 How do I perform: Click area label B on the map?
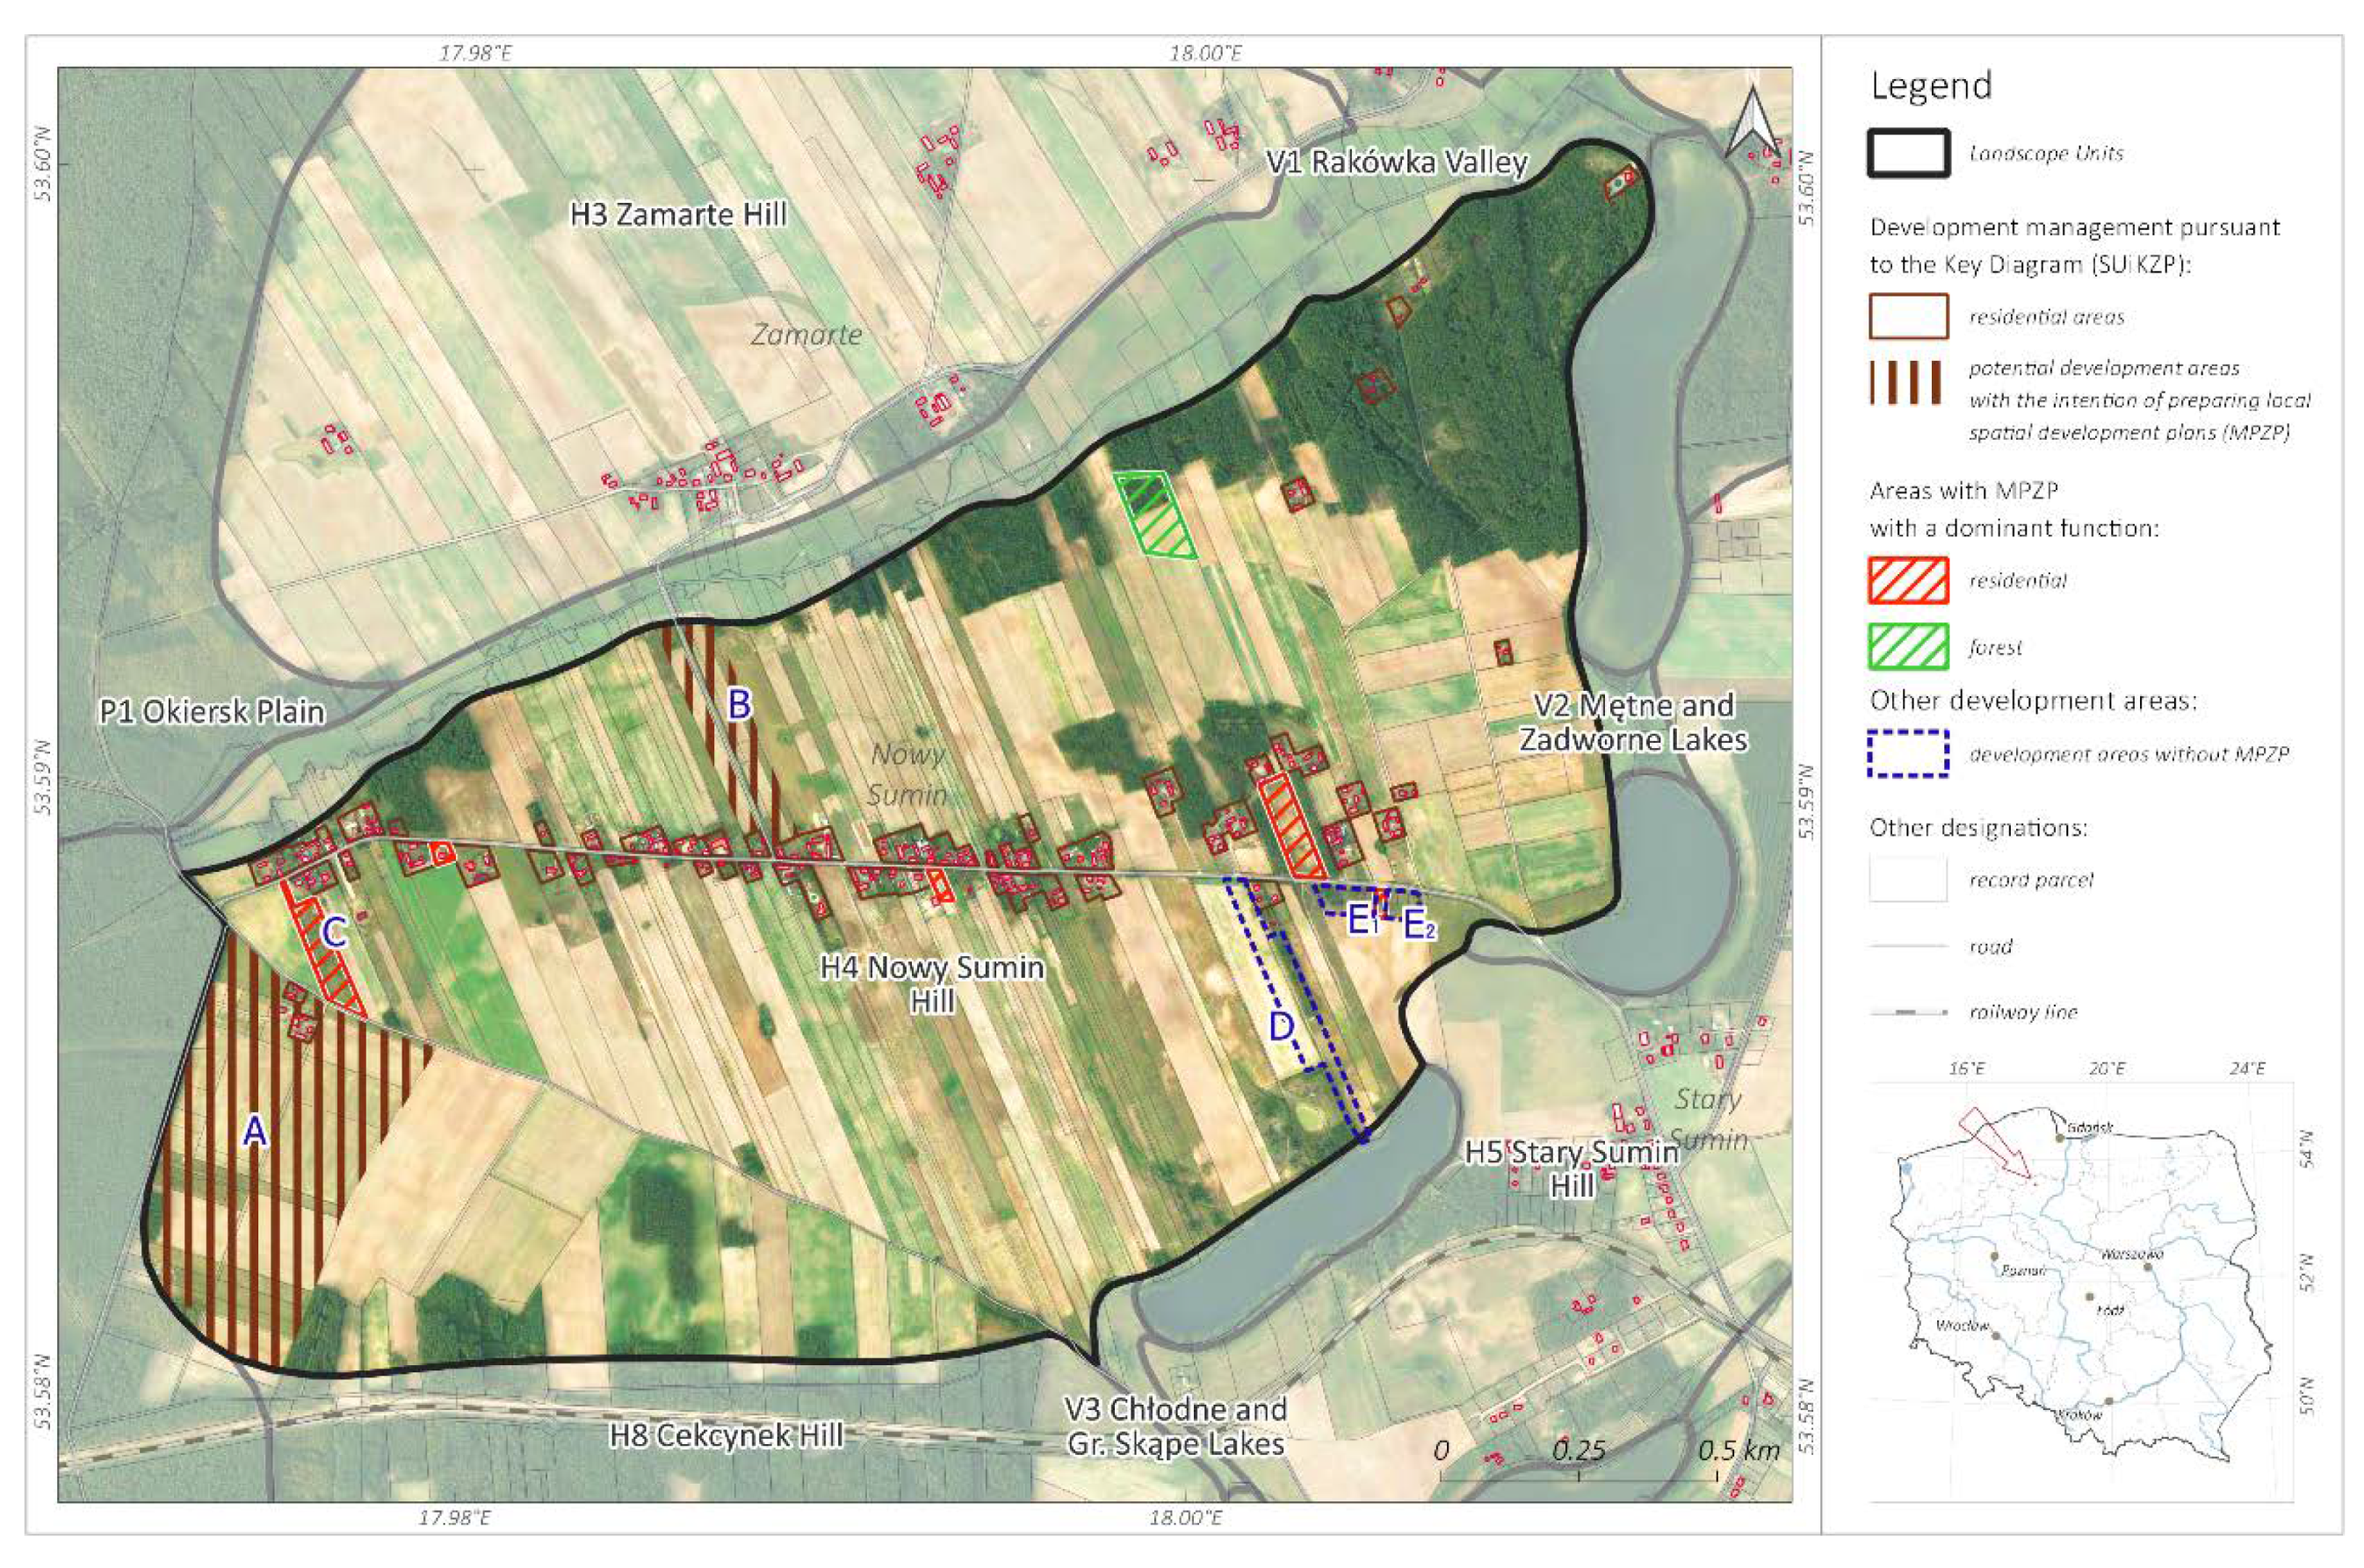(738, 705)
